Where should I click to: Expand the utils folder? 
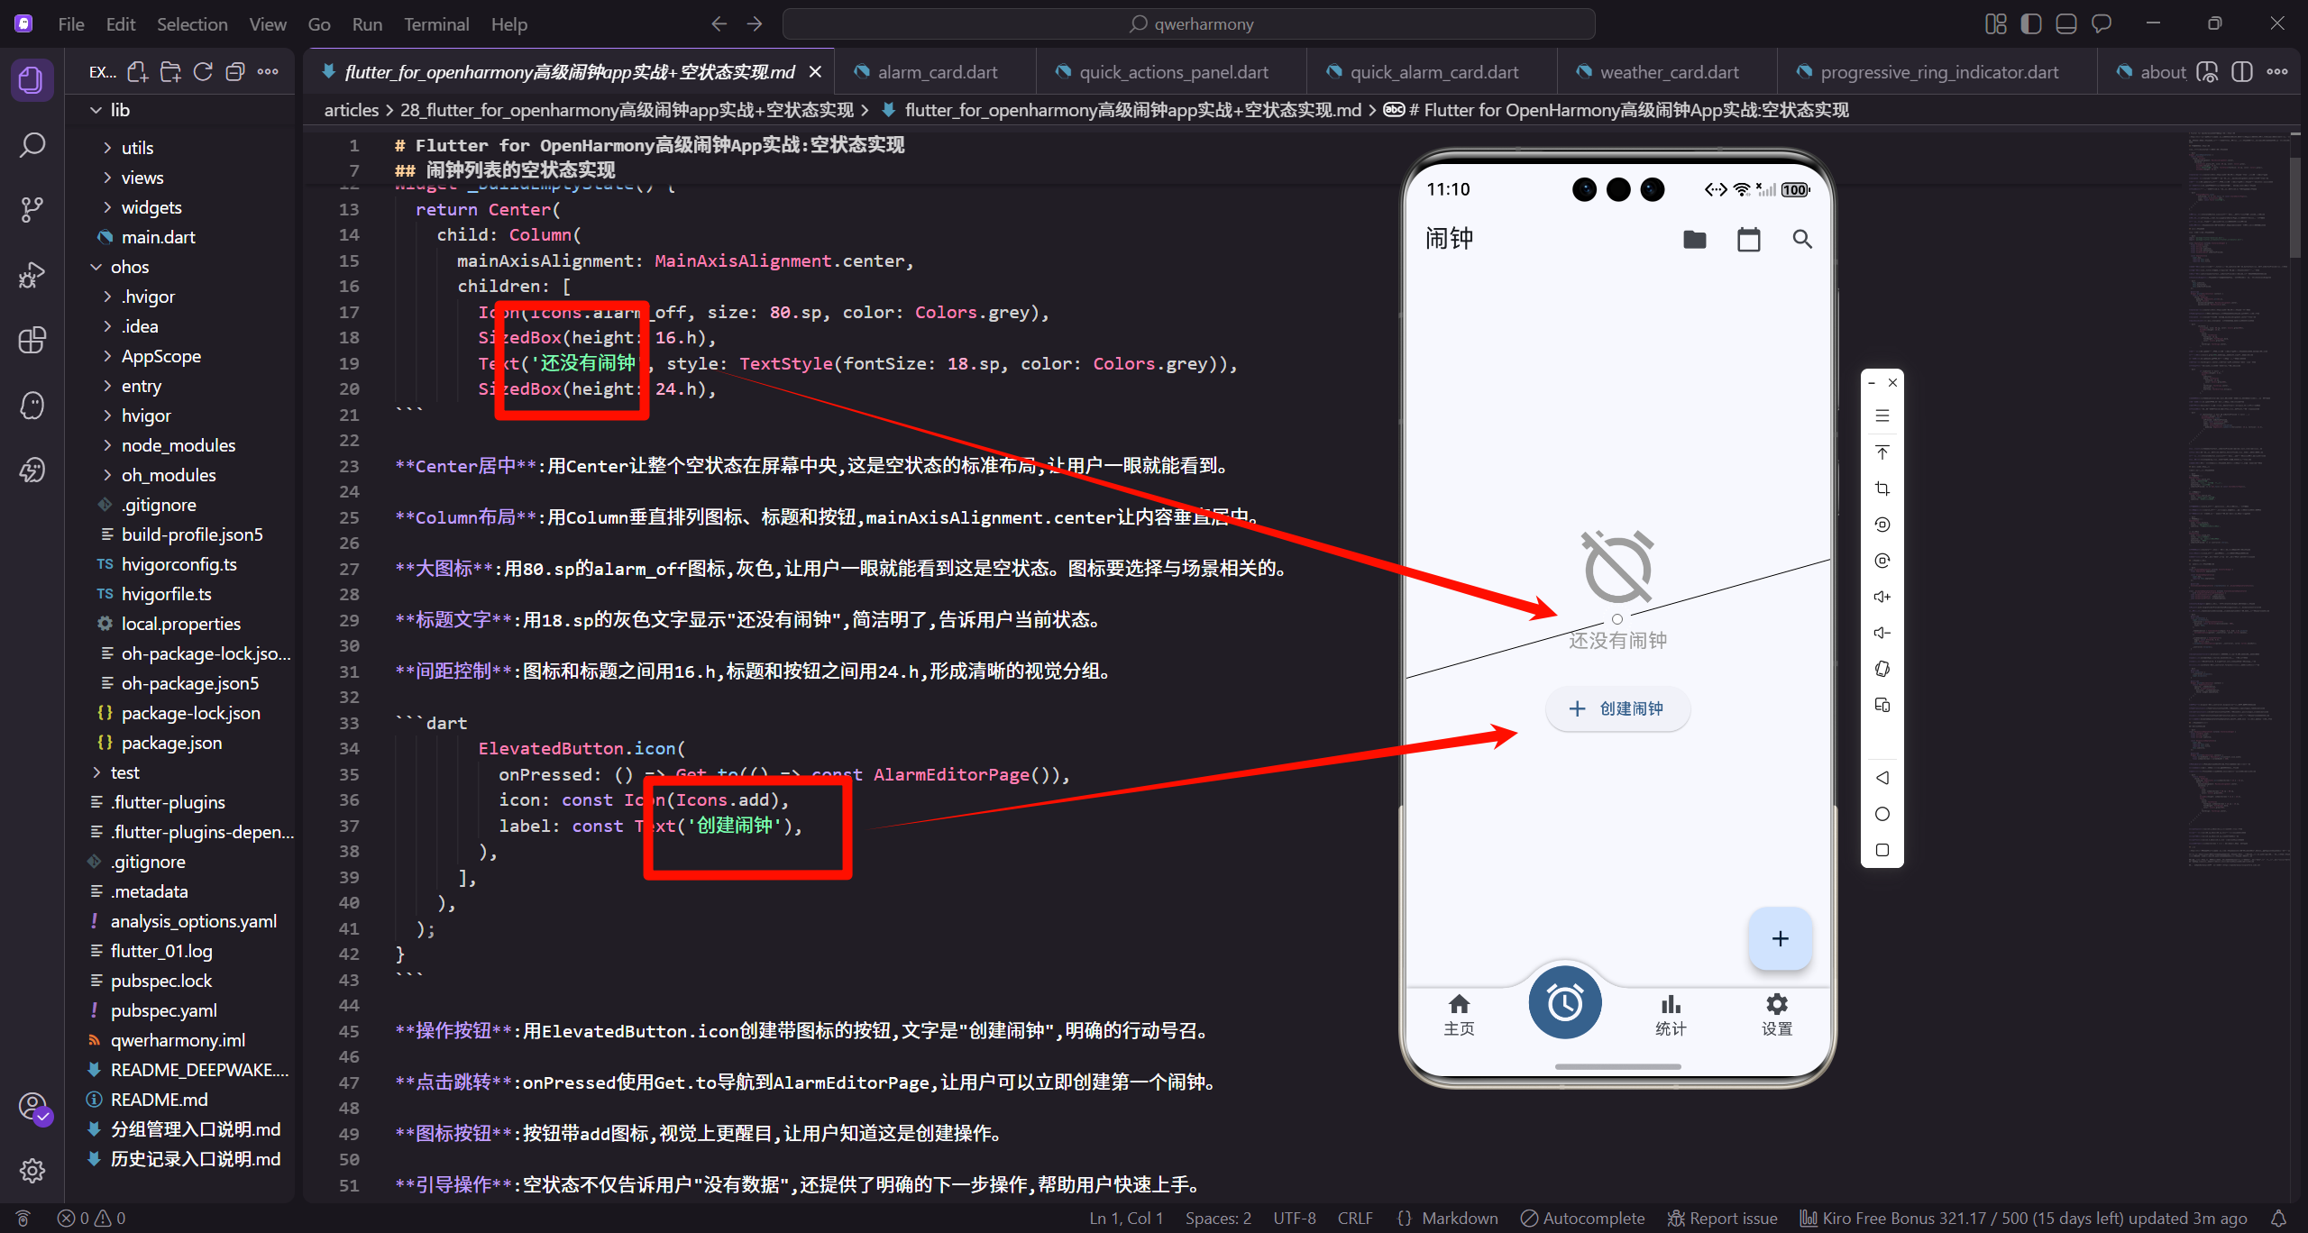(180, 148)
